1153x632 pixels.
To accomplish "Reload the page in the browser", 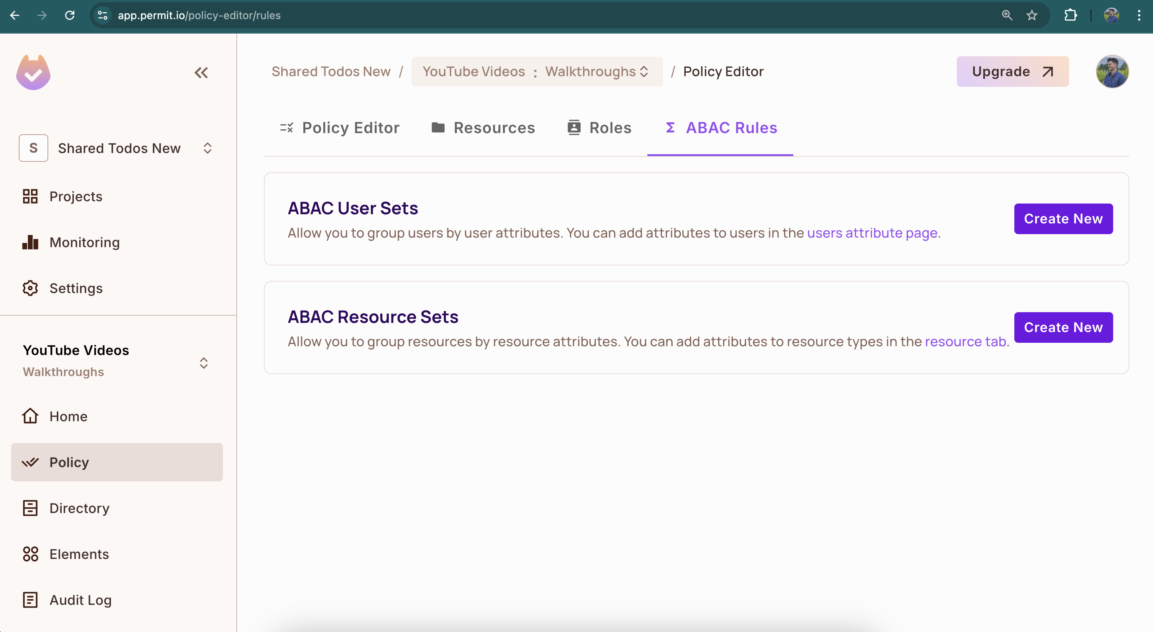I will pos(69,15).
